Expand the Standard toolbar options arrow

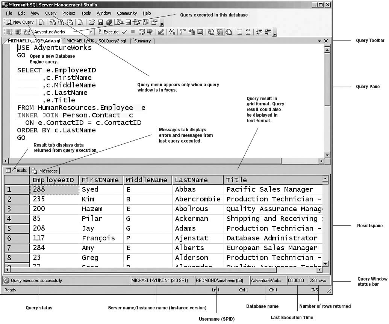(162, 24)
